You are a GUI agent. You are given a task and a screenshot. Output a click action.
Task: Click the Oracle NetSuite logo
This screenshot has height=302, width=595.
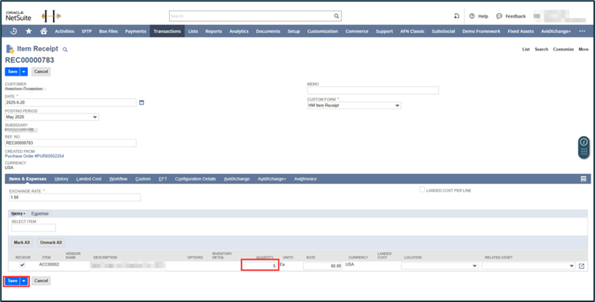pos(18,16)
